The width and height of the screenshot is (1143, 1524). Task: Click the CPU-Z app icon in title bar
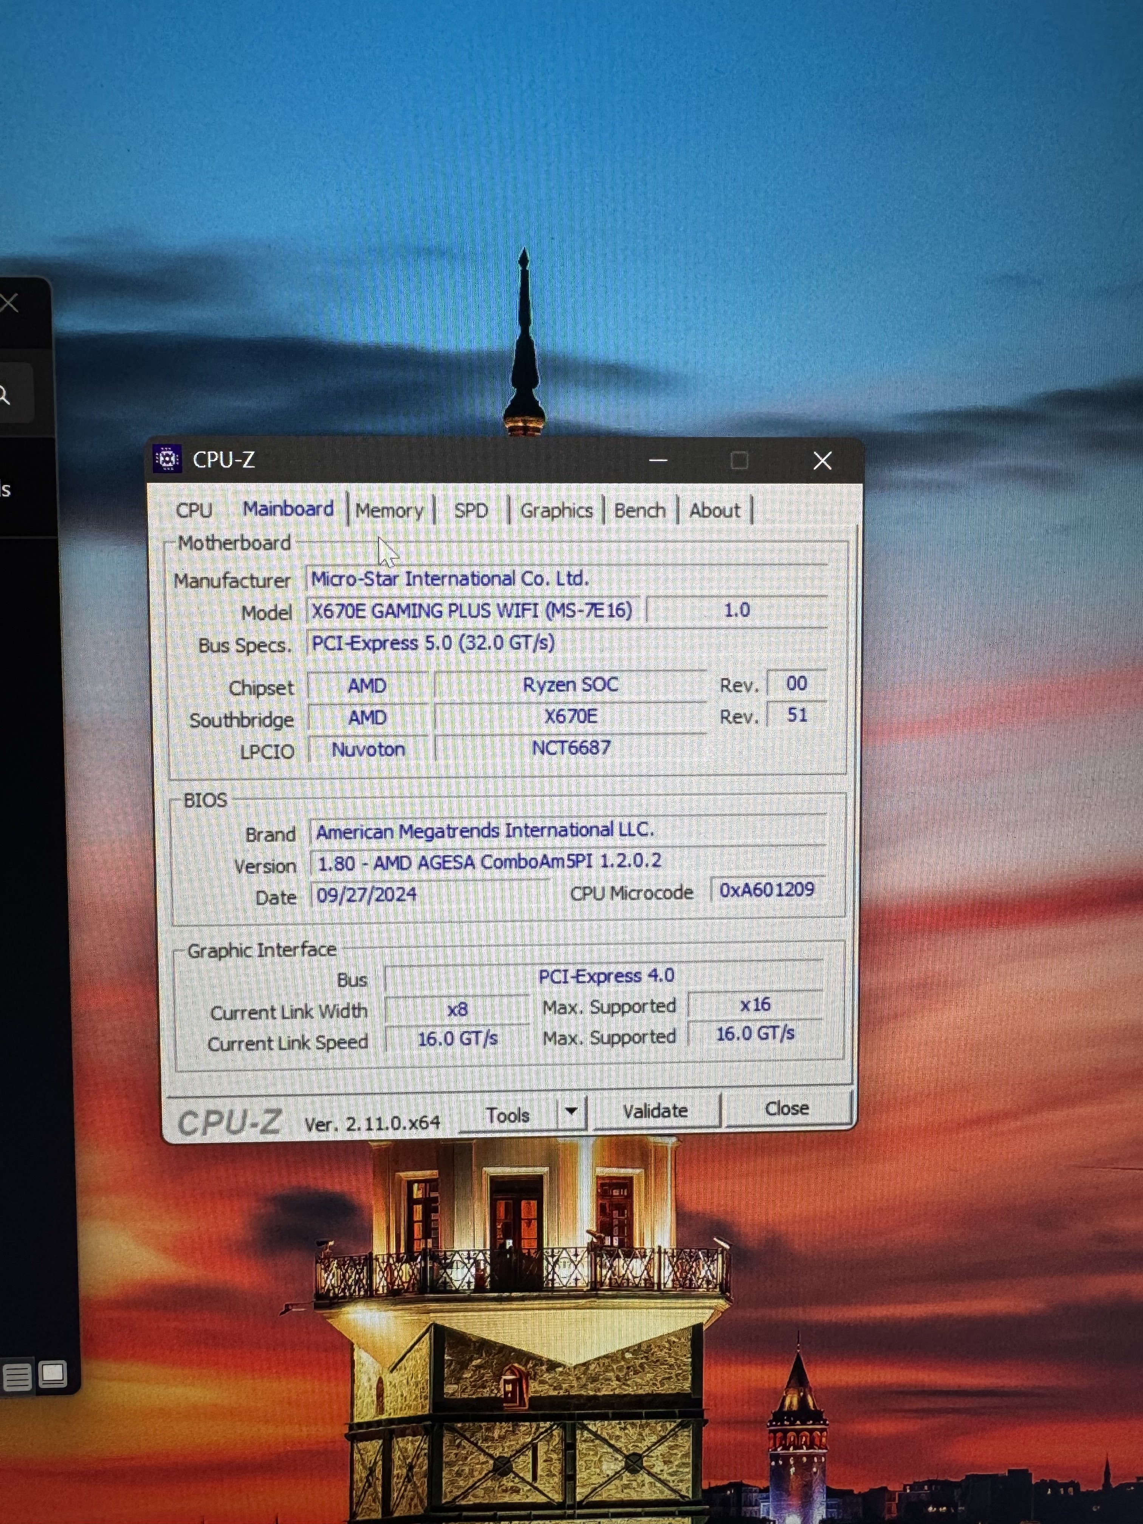(x=167, y=459)
